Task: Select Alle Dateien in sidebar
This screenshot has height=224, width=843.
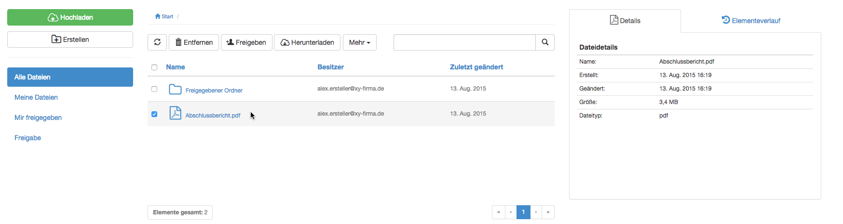Action: pos(70,77)
